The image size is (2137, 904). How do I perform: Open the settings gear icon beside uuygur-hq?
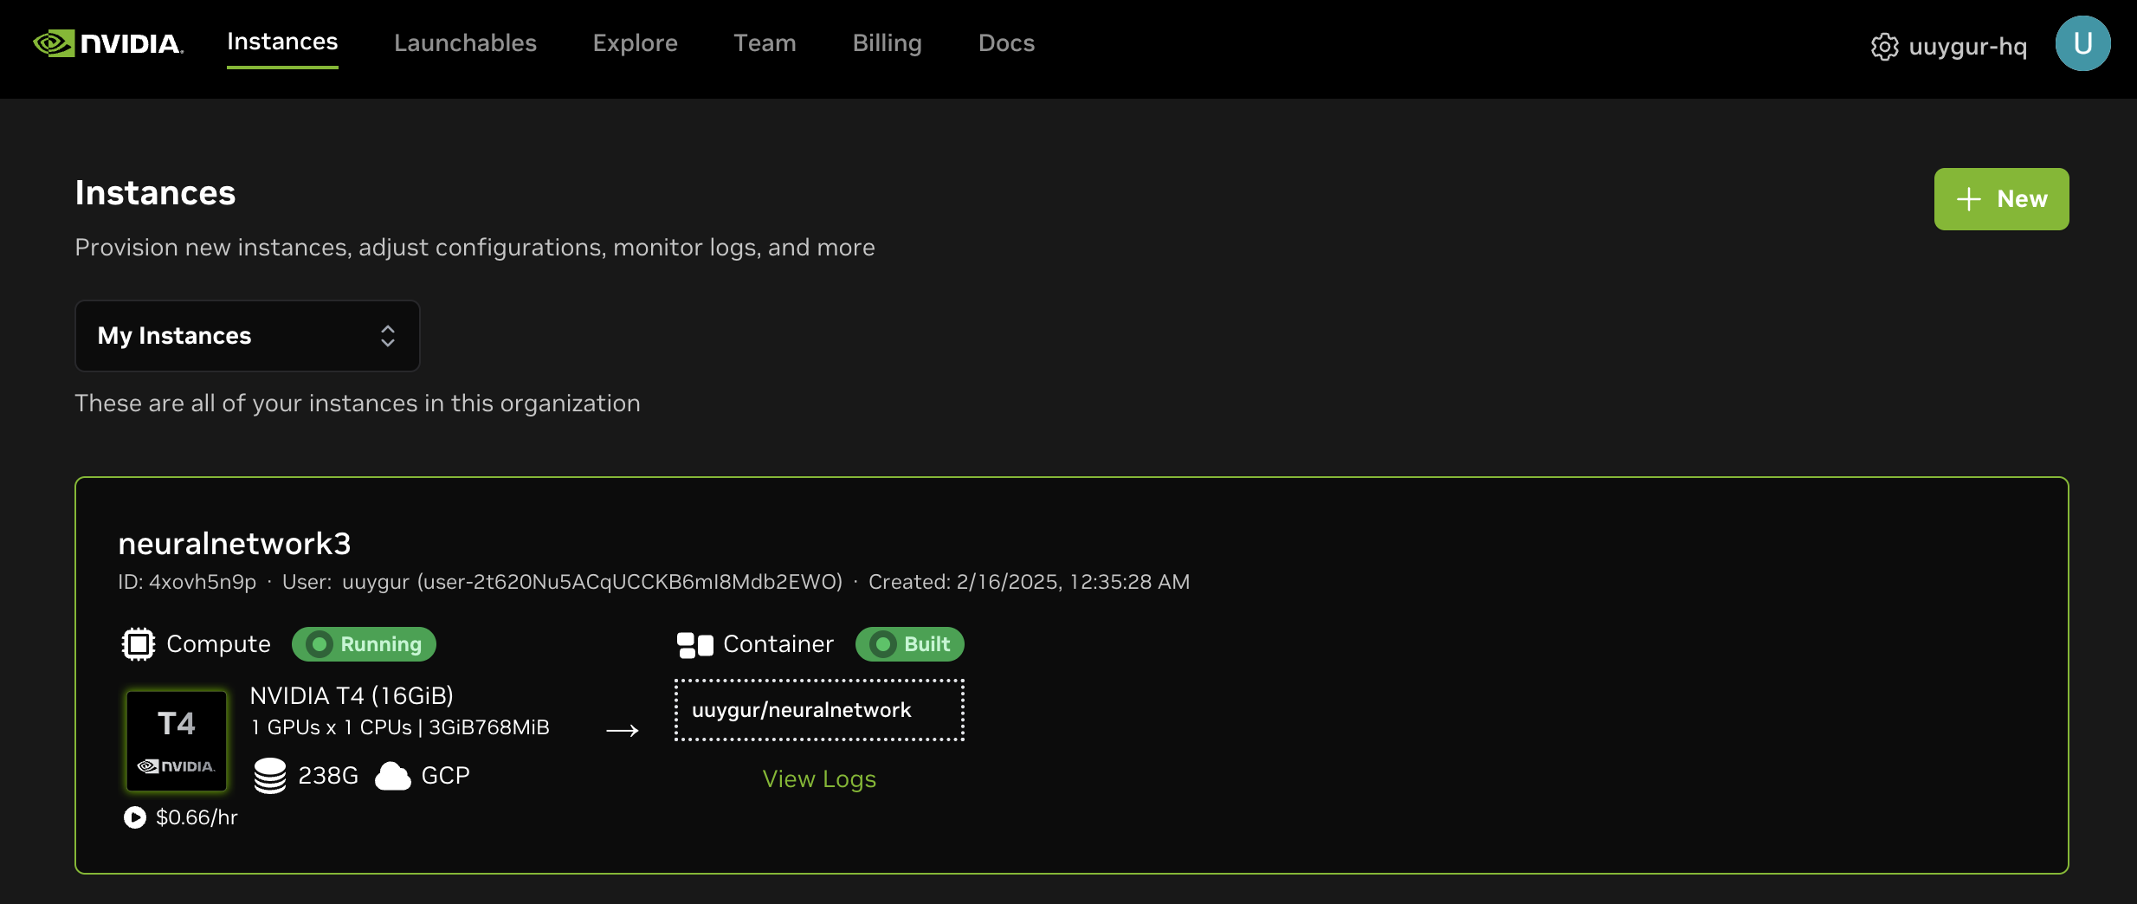tap(1884, 47)
